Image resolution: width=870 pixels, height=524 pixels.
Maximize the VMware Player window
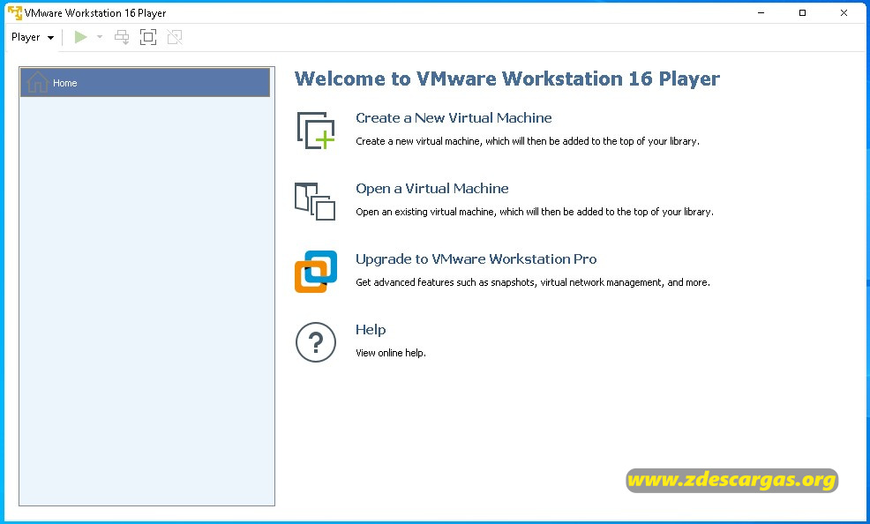pyautogui.click(x=802, y=12)
